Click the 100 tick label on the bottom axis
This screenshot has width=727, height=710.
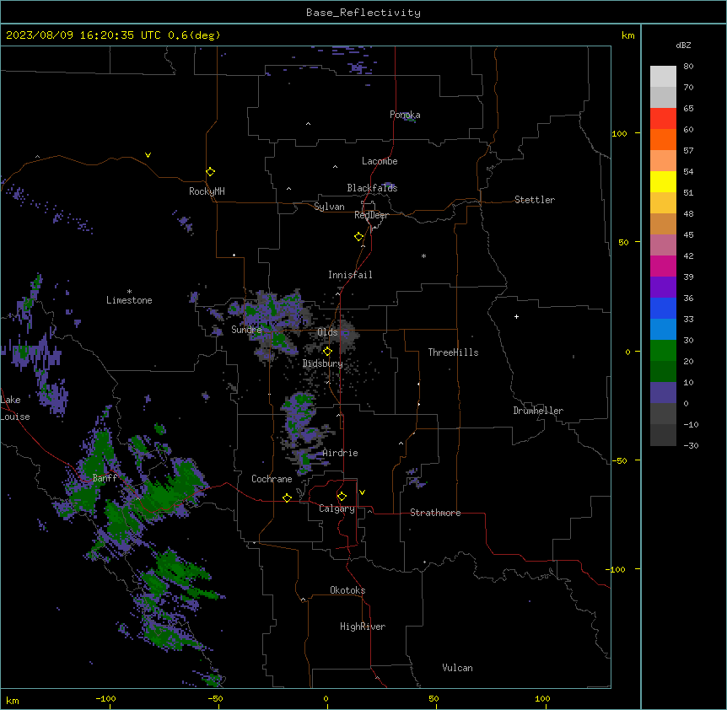[x=542, y=698]
